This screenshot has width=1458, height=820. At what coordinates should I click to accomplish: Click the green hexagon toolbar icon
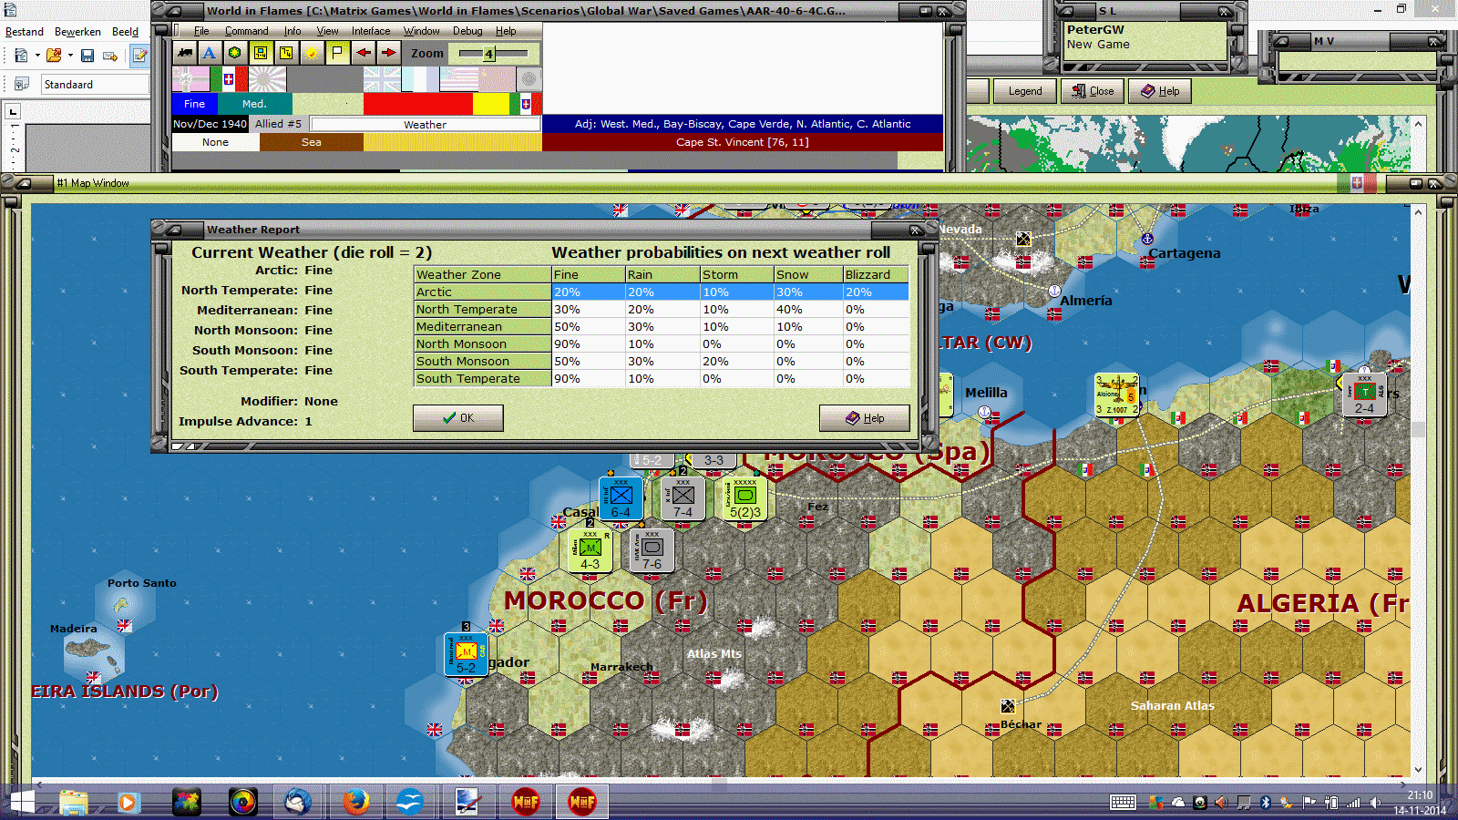pyautogui.click(x=235, y=53)
